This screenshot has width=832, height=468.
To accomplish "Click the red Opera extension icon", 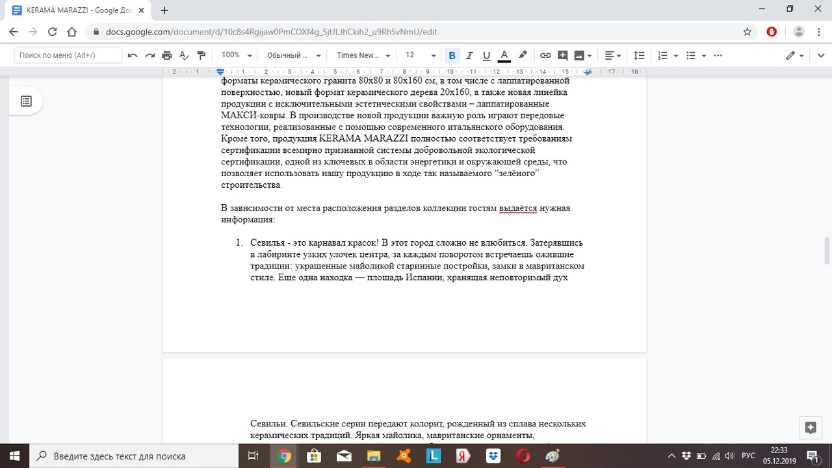I will pos(772,31).
